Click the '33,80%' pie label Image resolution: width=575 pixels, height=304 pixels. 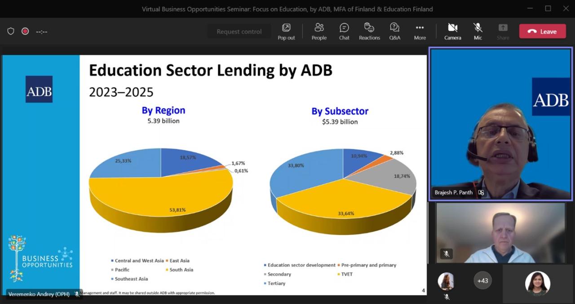[x=296, y=165]
